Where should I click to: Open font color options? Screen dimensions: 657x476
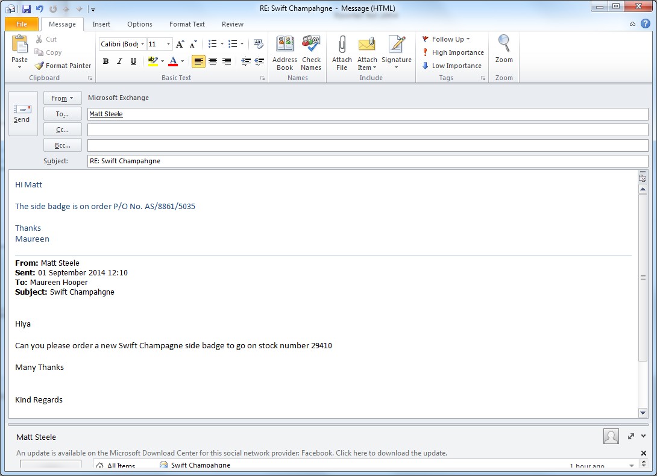182,61
